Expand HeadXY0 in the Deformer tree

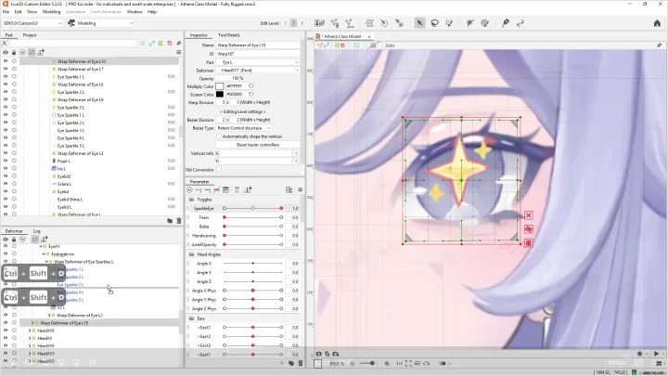click(x=30, y=331)
